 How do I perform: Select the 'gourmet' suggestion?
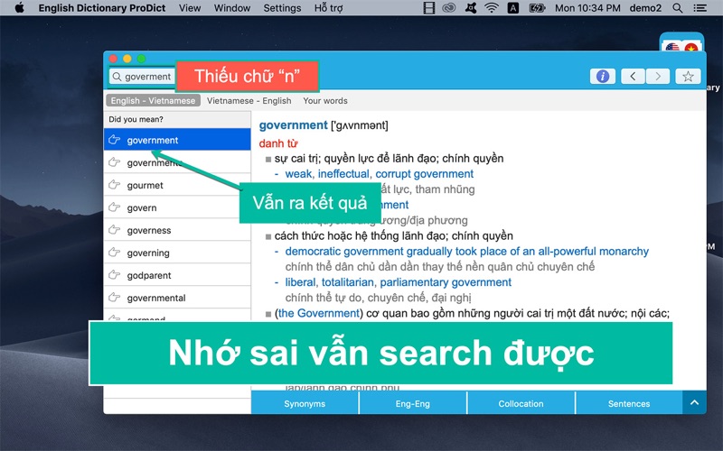click(177, 185)
